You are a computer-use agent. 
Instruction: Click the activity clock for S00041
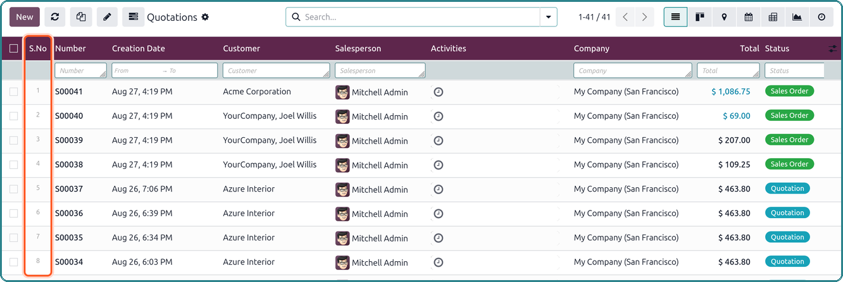(439, 92)
